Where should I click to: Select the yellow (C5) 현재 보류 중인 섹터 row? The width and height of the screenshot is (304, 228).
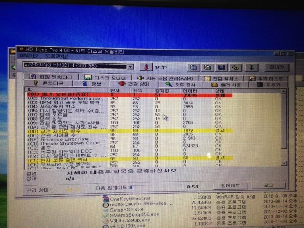coord(129,159)
